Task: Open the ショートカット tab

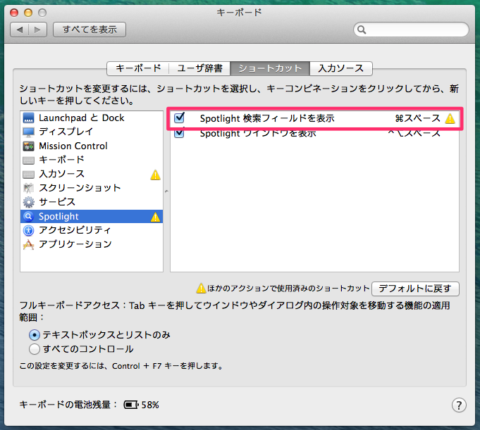Action: coord(270,68)
